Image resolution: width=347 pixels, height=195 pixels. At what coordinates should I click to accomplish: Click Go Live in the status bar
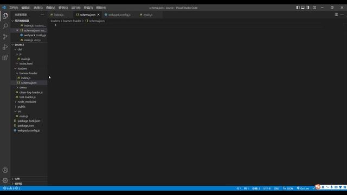303,188
